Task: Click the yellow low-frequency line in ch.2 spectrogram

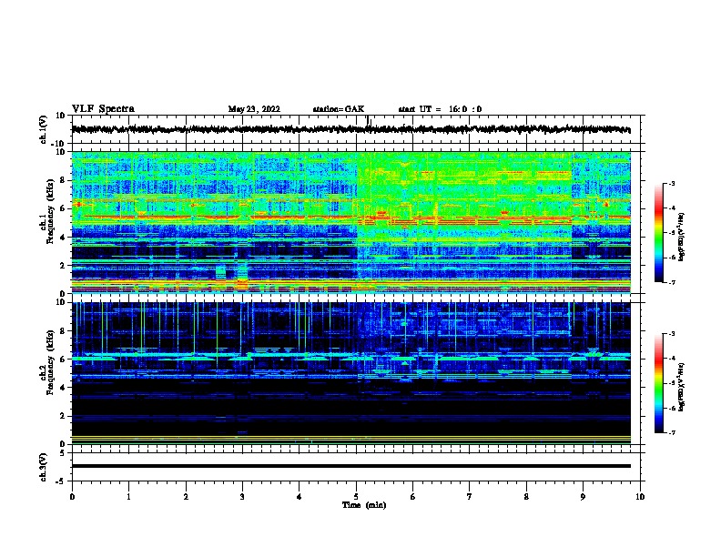Action: point(350,436)
